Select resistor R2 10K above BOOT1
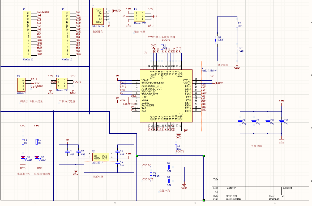The height and width of the screenshot is (206, 312). [176, 147]
